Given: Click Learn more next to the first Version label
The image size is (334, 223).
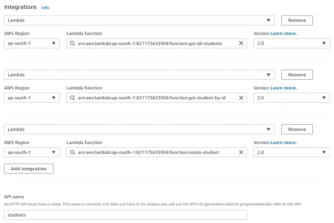Looking at the screenshot, I should (x=283, y=33).
